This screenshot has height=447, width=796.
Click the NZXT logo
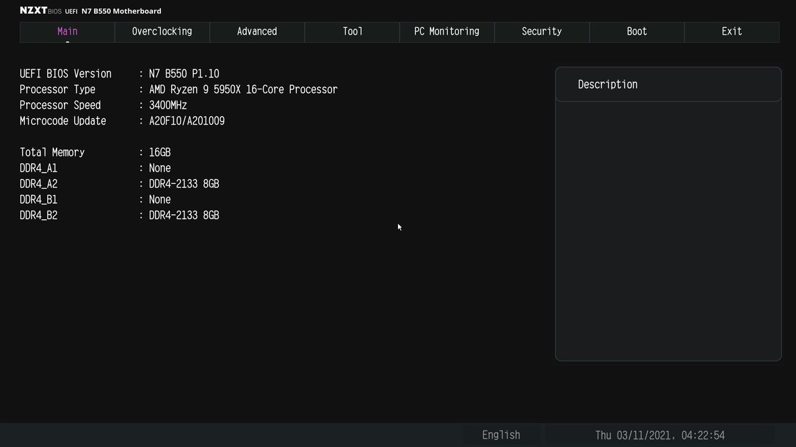click(x=34, y=11)
